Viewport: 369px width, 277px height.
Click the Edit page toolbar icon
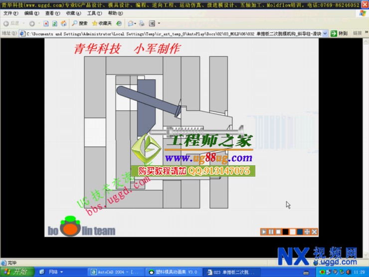pos(152,23)
